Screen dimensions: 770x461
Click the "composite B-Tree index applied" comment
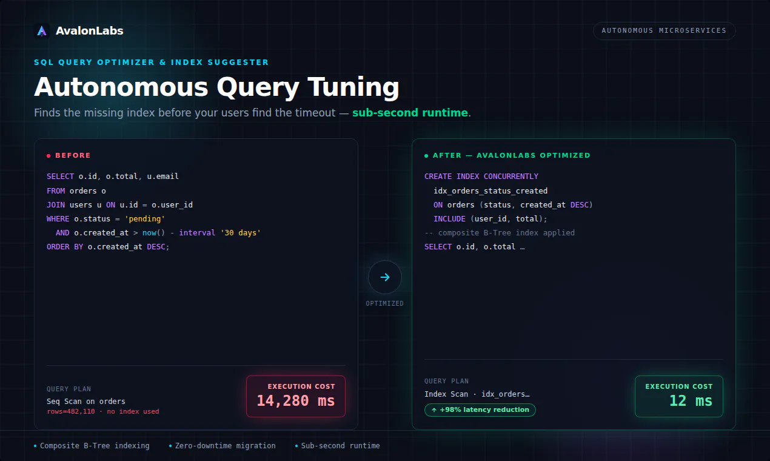click(500, 233)
